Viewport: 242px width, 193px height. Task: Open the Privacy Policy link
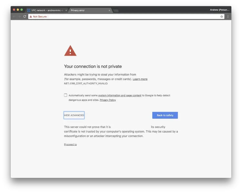tap(108, 100)
